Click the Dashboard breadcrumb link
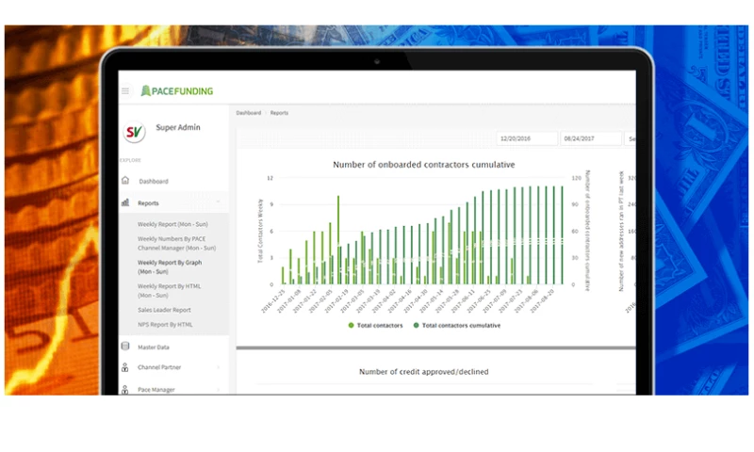754x452 pixels. [248, 113]
